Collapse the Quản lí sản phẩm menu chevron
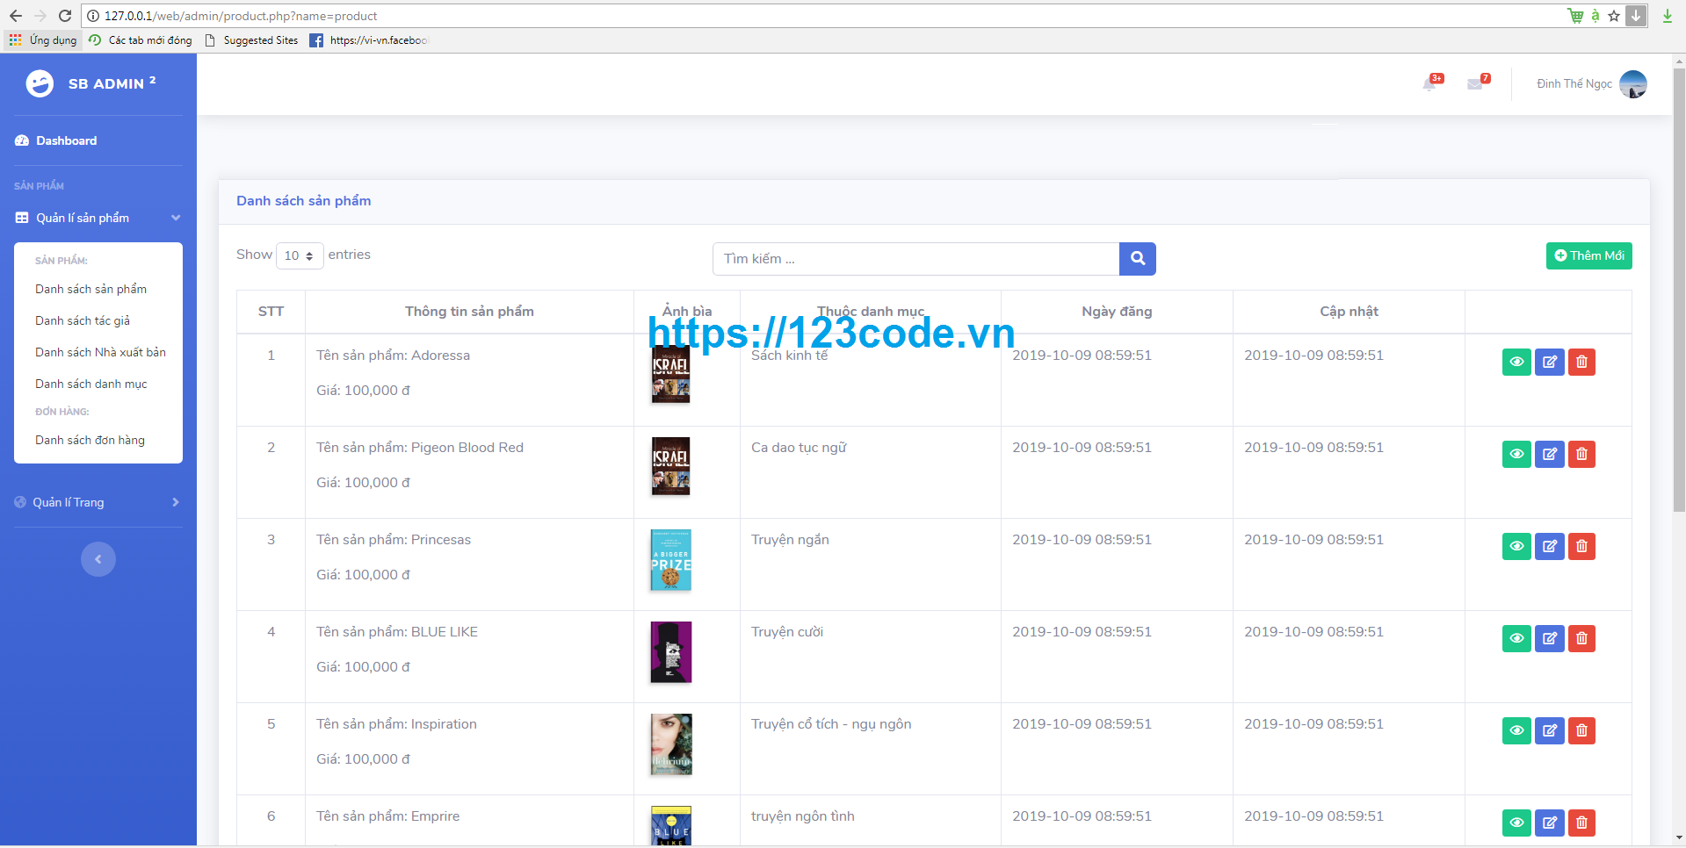This screenshot has height=848, width=1686. (175, 217)
